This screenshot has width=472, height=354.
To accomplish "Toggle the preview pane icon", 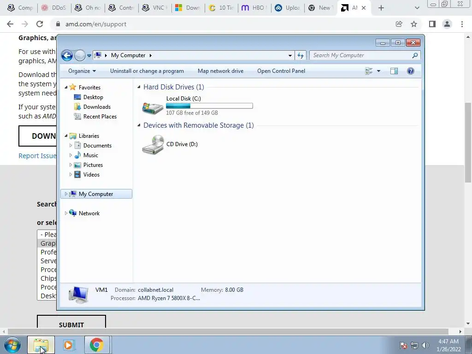I will click(394, 71).
